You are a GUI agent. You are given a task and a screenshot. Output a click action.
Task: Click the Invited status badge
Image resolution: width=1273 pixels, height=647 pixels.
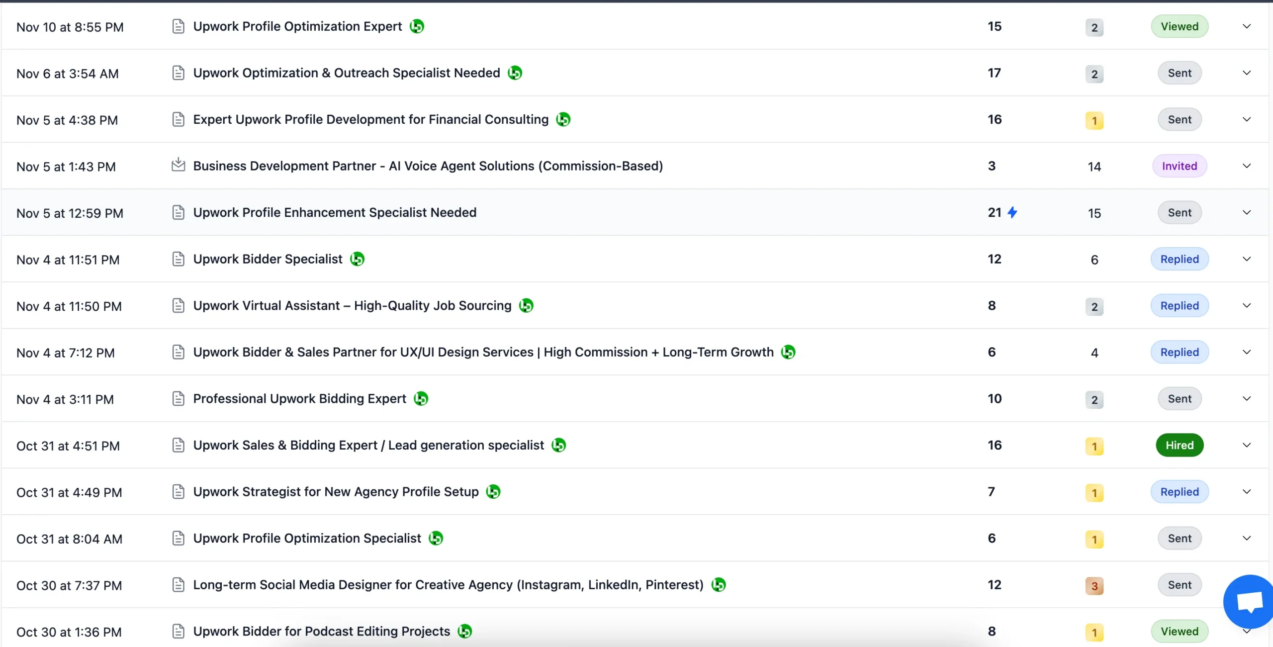[1179, 166]
